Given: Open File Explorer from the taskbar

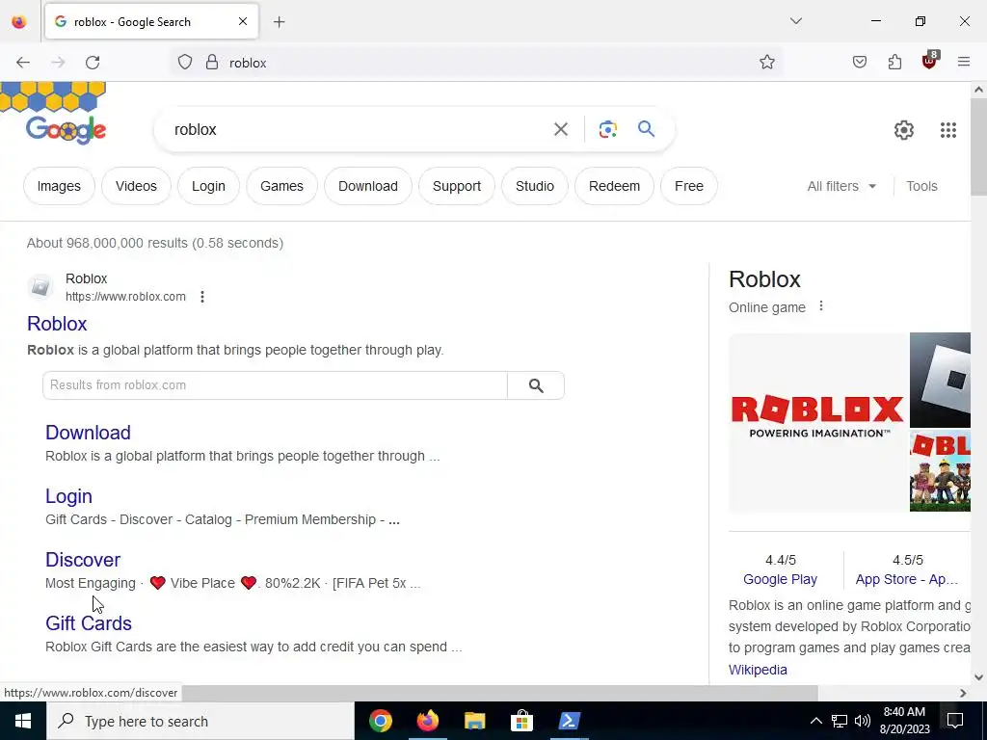Looking at the screenshot, I should (474, 721).
